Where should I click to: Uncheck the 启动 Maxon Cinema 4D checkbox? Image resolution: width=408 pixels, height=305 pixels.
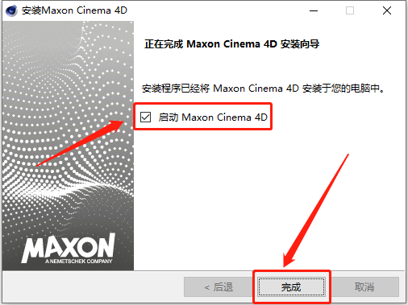tap(145, 117)
